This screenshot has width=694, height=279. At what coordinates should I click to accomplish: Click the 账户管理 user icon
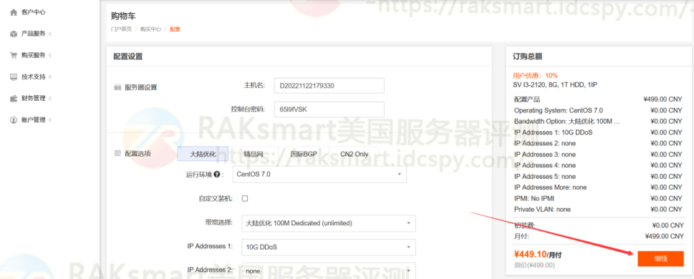click(x=14, y=119)
